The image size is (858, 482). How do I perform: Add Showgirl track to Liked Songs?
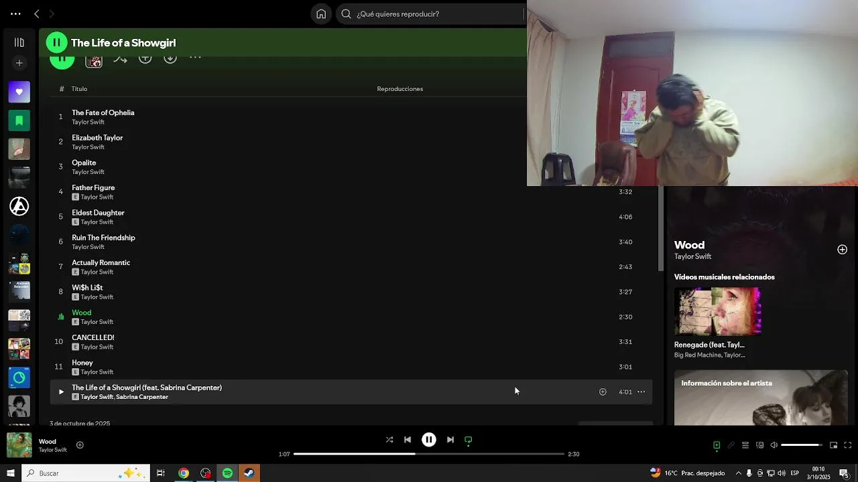pyautogui.click(x=603, y=392)
